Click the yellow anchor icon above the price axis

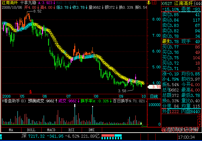[149, 2]
